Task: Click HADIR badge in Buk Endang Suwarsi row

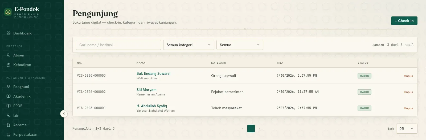Action: (x=364, y=76)
